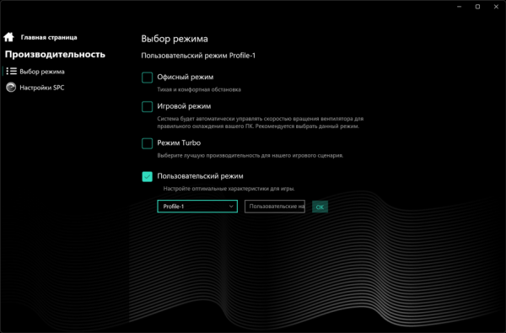Open Настройки SPC menu item
This screenshot has width=506, height=333.
42,88
